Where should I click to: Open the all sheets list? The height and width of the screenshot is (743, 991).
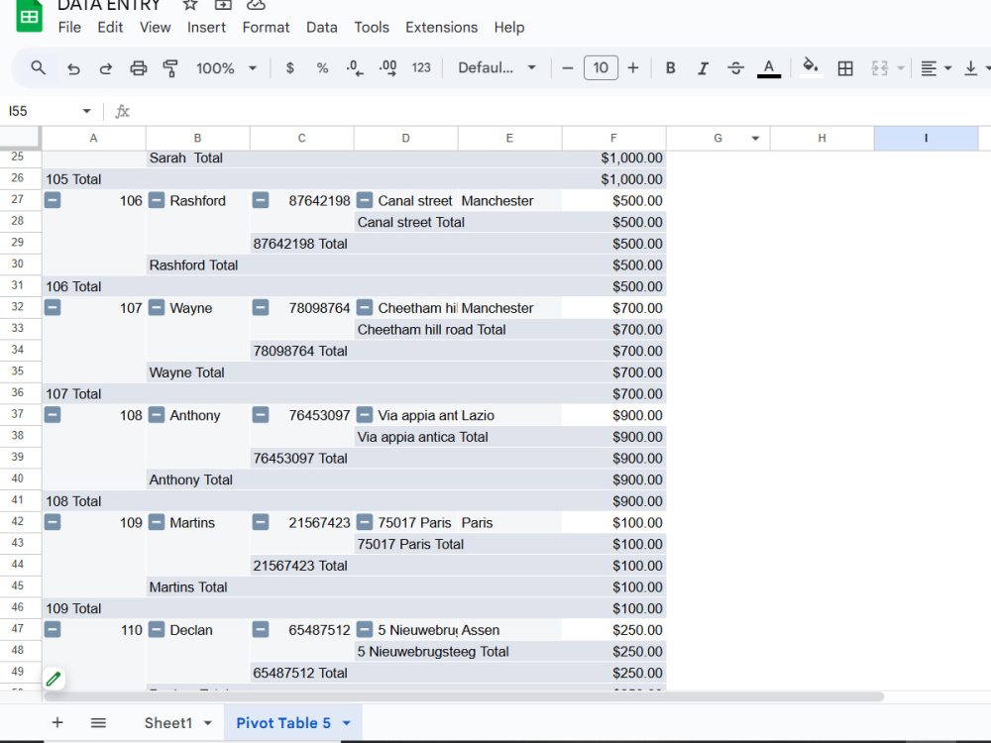pos(98,722)
